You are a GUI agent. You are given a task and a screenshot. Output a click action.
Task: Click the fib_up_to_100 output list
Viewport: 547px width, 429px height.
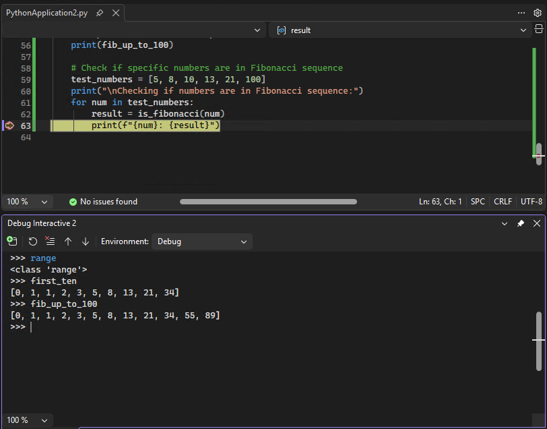pyautogui.click(x=115, y=316)
